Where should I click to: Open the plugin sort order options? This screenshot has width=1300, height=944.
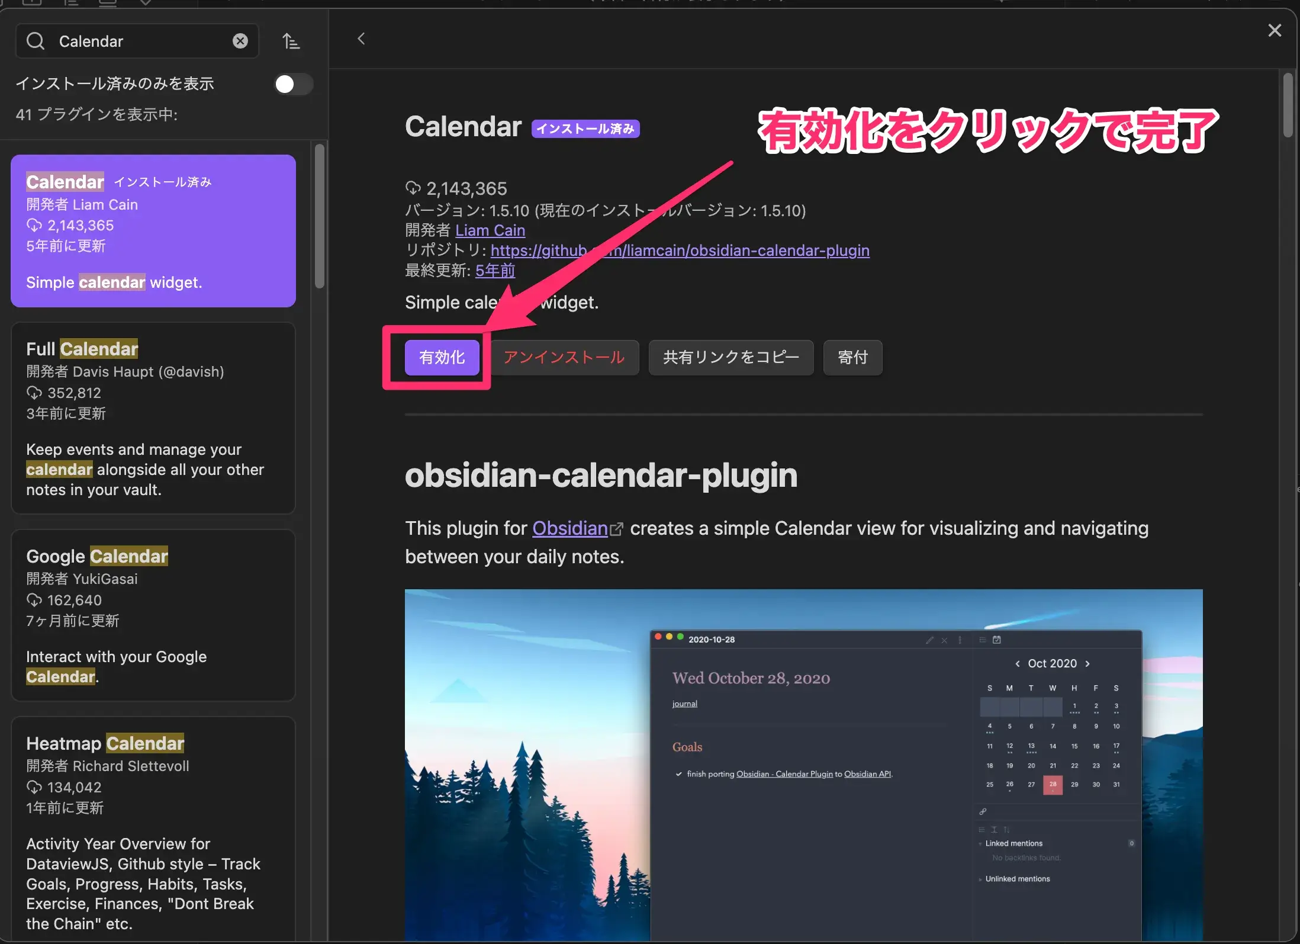tap(291, 41)
